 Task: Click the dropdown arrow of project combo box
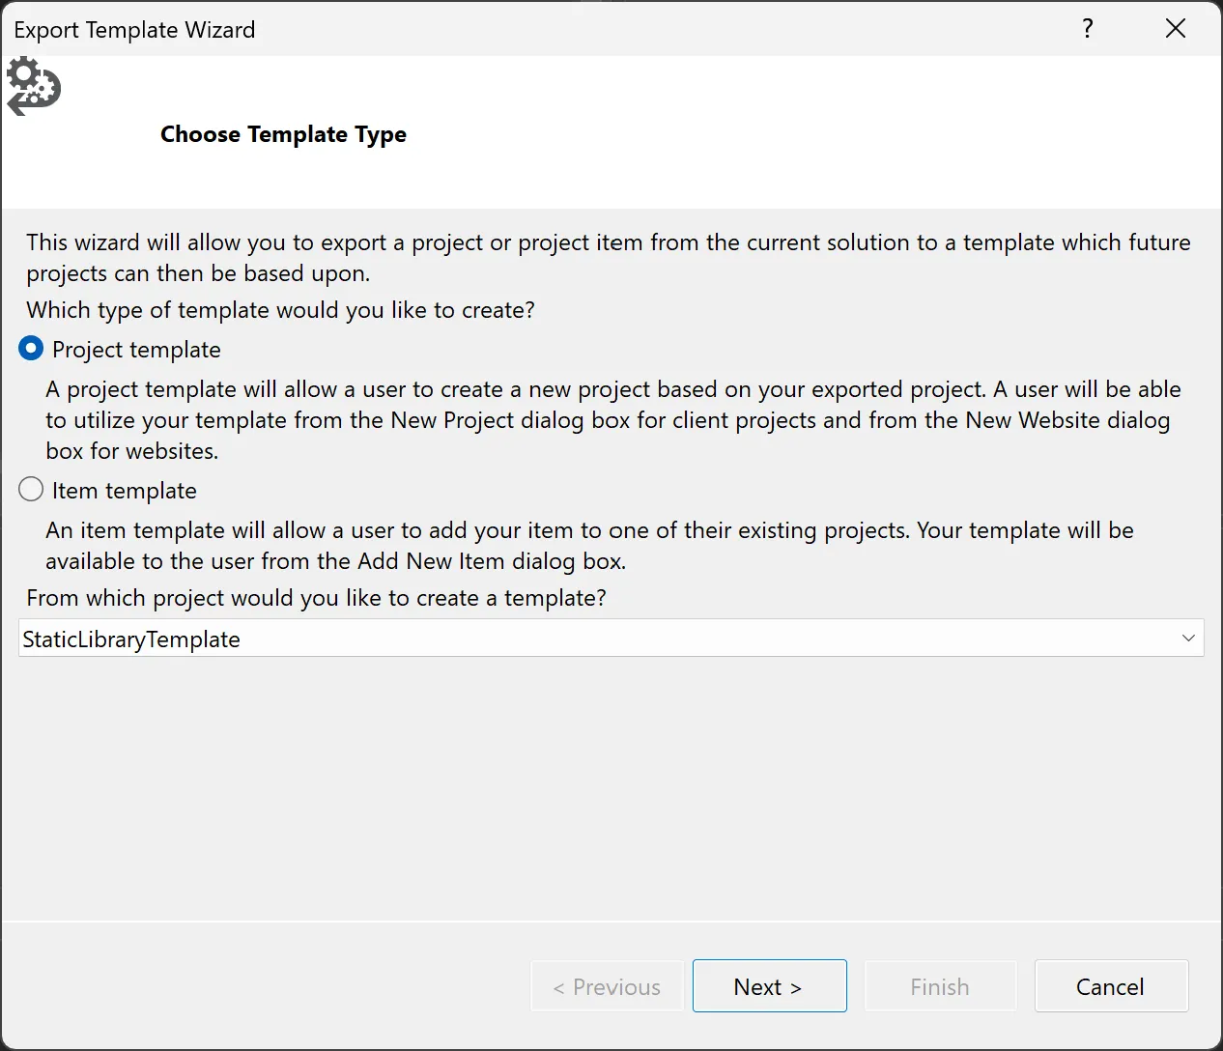point(1188,639)
